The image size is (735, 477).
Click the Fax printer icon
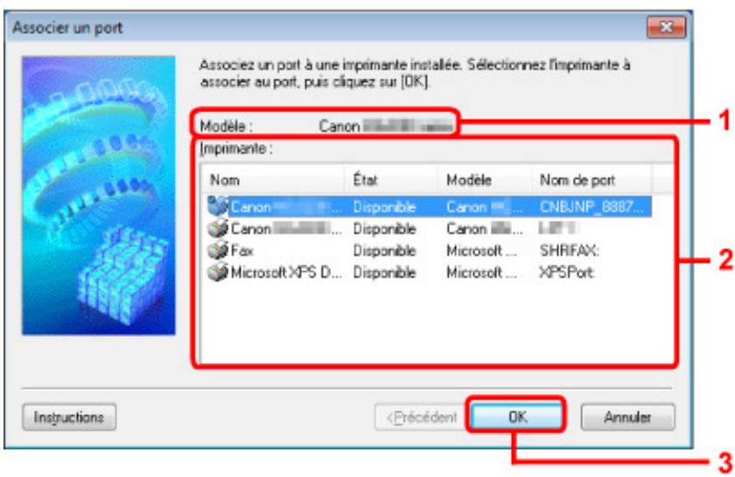(218, 251)
